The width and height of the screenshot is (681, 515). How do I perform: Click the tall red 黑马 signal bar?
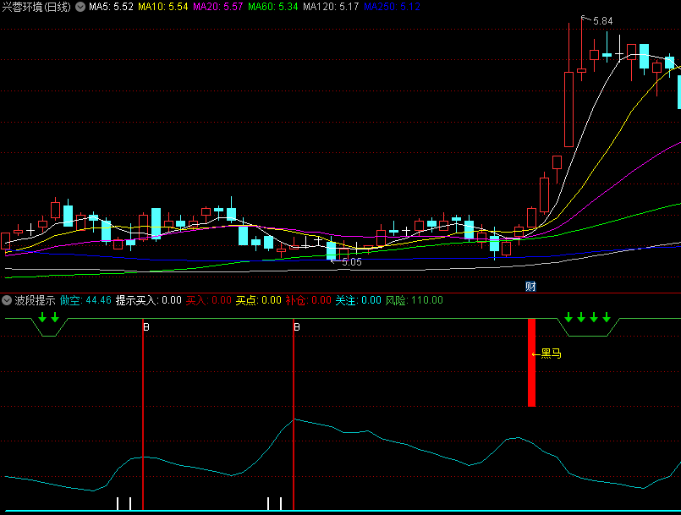click(x=531, y=363)
